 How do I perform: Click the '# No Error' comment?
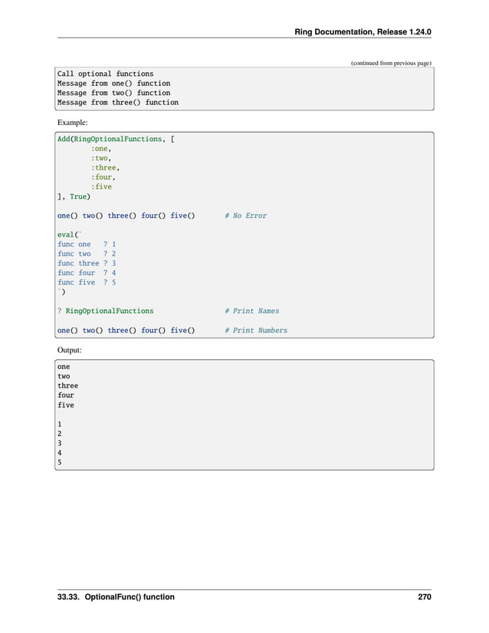point(245,216)
